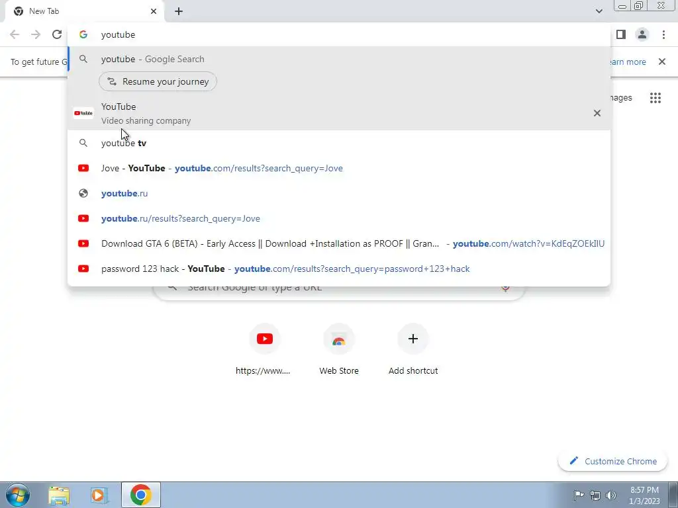
Task: Open the Chrome side panel icon
Action: point(621,34)
